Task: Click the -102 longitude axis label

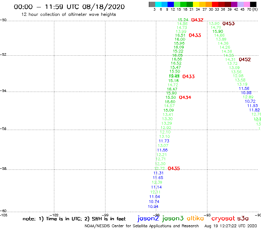Action: [x=54, y=215]
